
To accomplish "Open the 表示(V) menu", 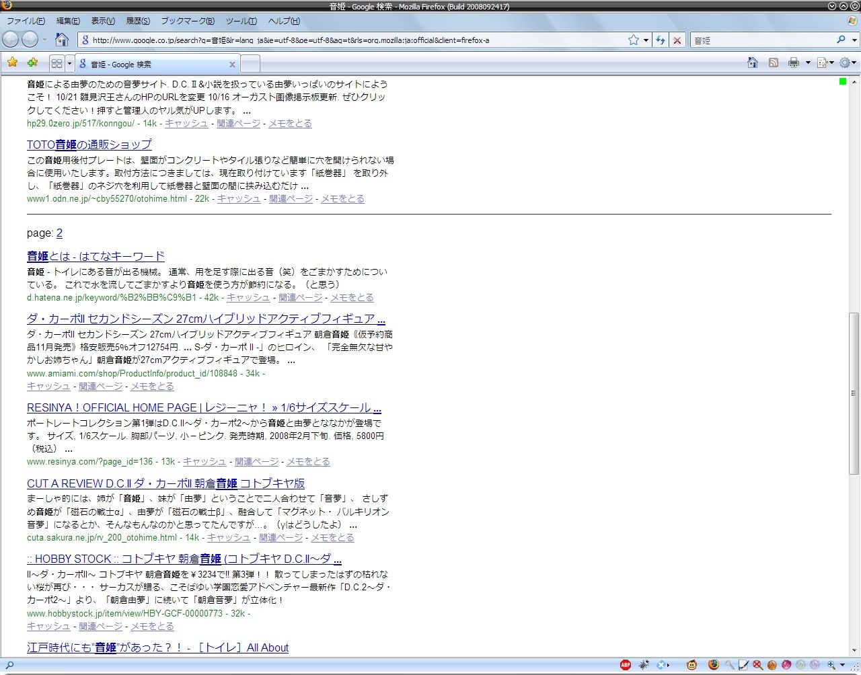I will (x=103, y=21).
